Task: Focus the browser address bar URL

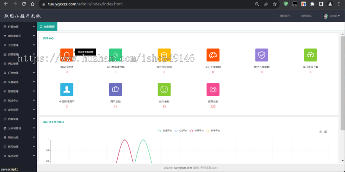Action: click(x=85, y=4)
